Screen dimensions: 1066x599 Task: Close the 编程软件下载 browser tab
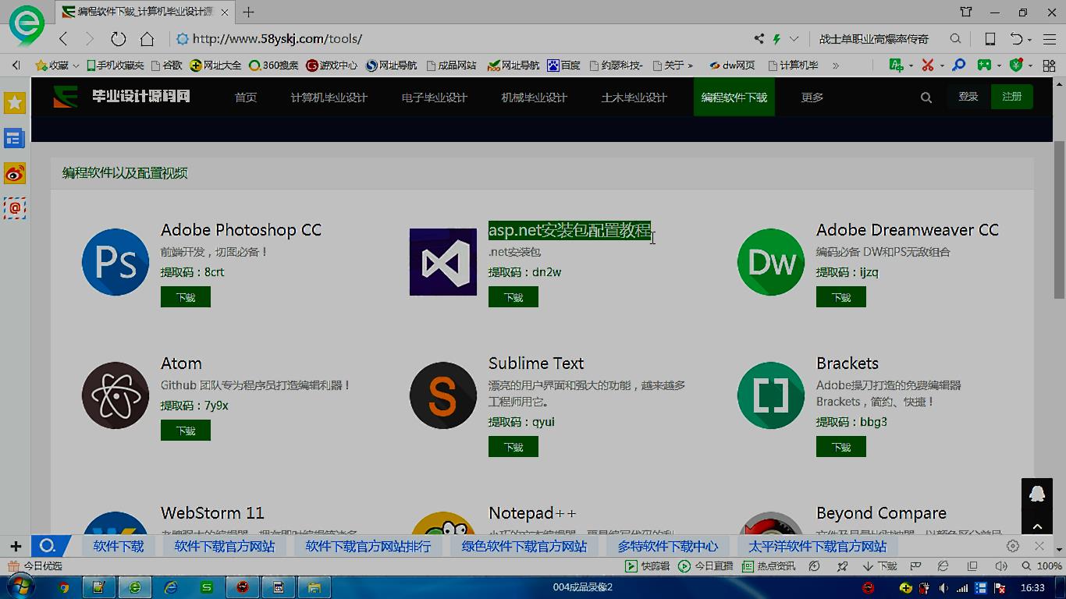click(x=226, y=12)
